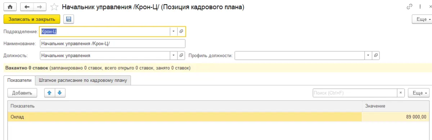
Task: Go to the home page icon
Action: 10,7
